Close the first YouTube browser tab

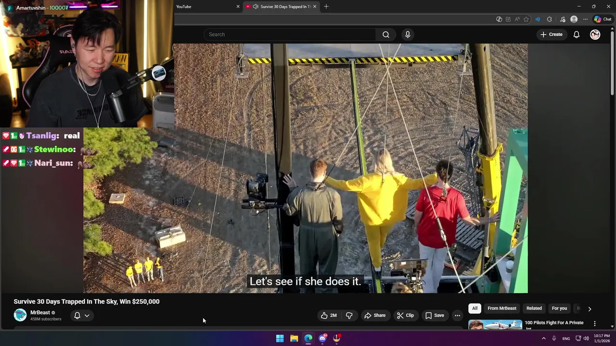238,7
